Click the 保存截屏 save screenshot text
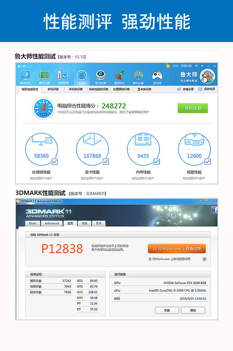Viewport: 233px width, 351px height. coord(210,89)
